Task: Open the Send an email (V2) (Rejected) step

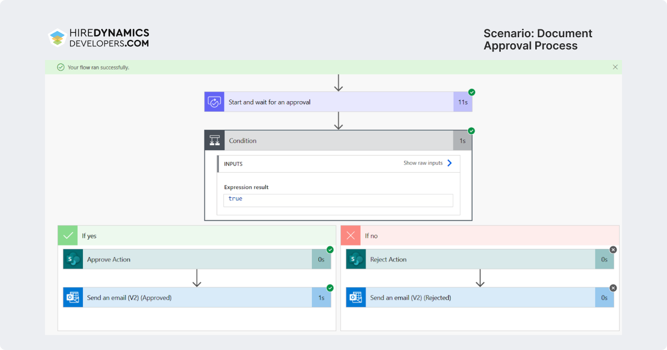Action: point(480,298)
